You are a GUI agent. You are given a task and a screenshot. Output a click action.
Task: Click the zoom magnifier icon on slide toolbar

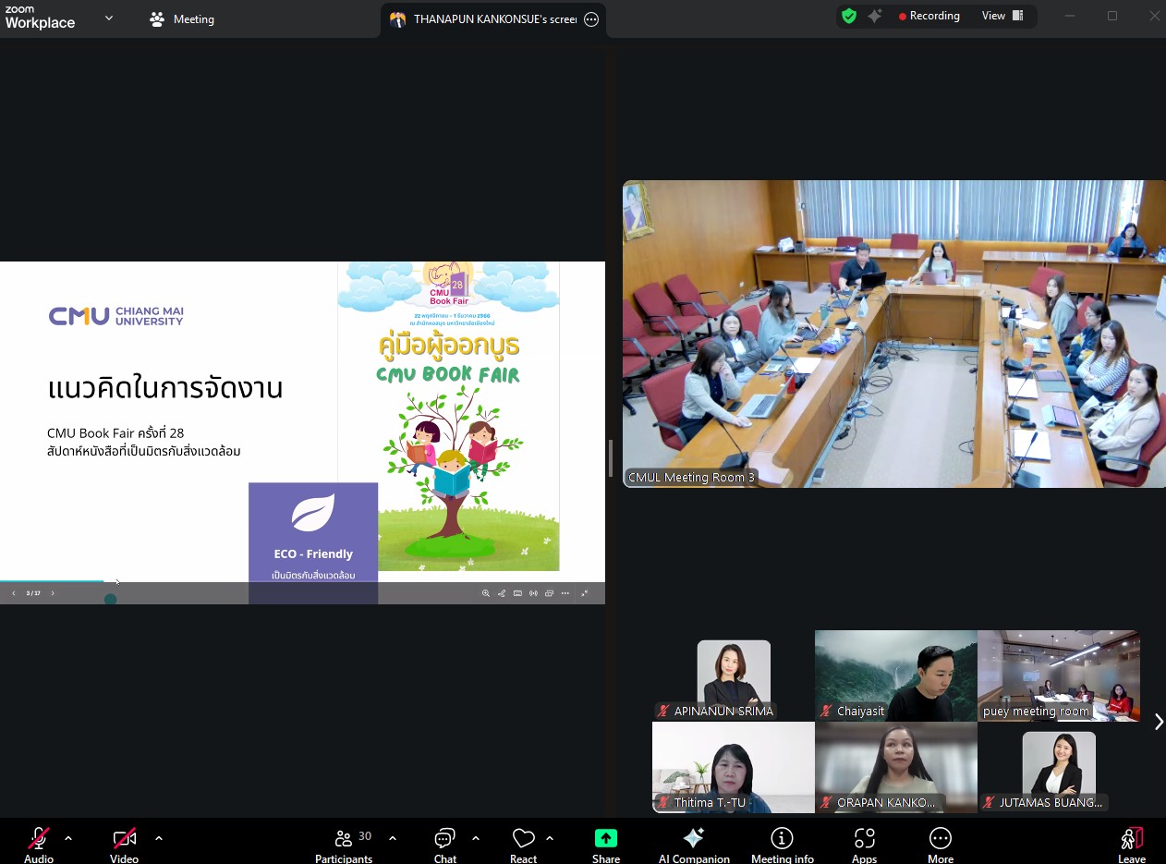(486, 593)
